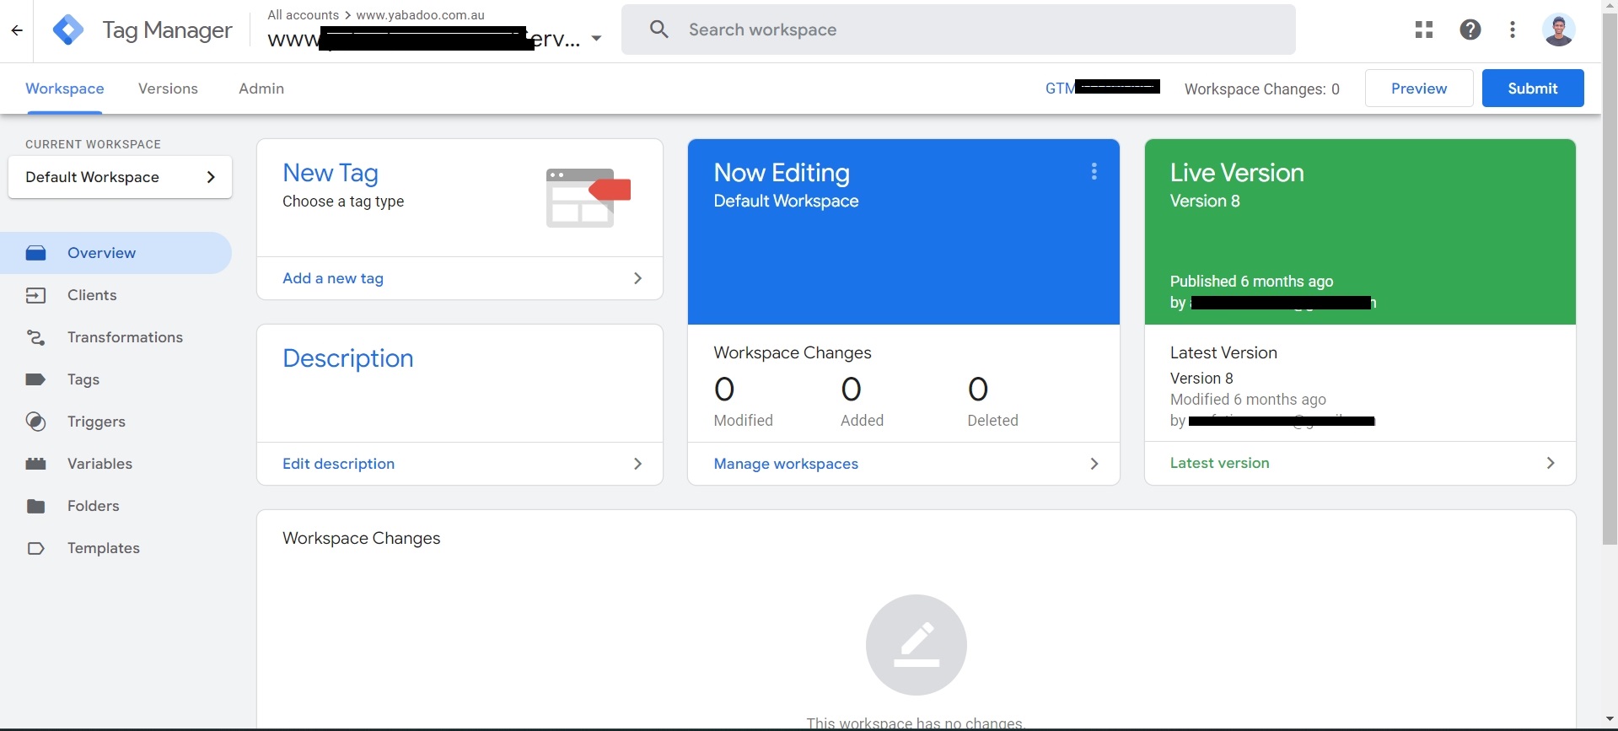1618x731 pixels.
Task: Open Variables in the sidebar
Action: (116, 464)
